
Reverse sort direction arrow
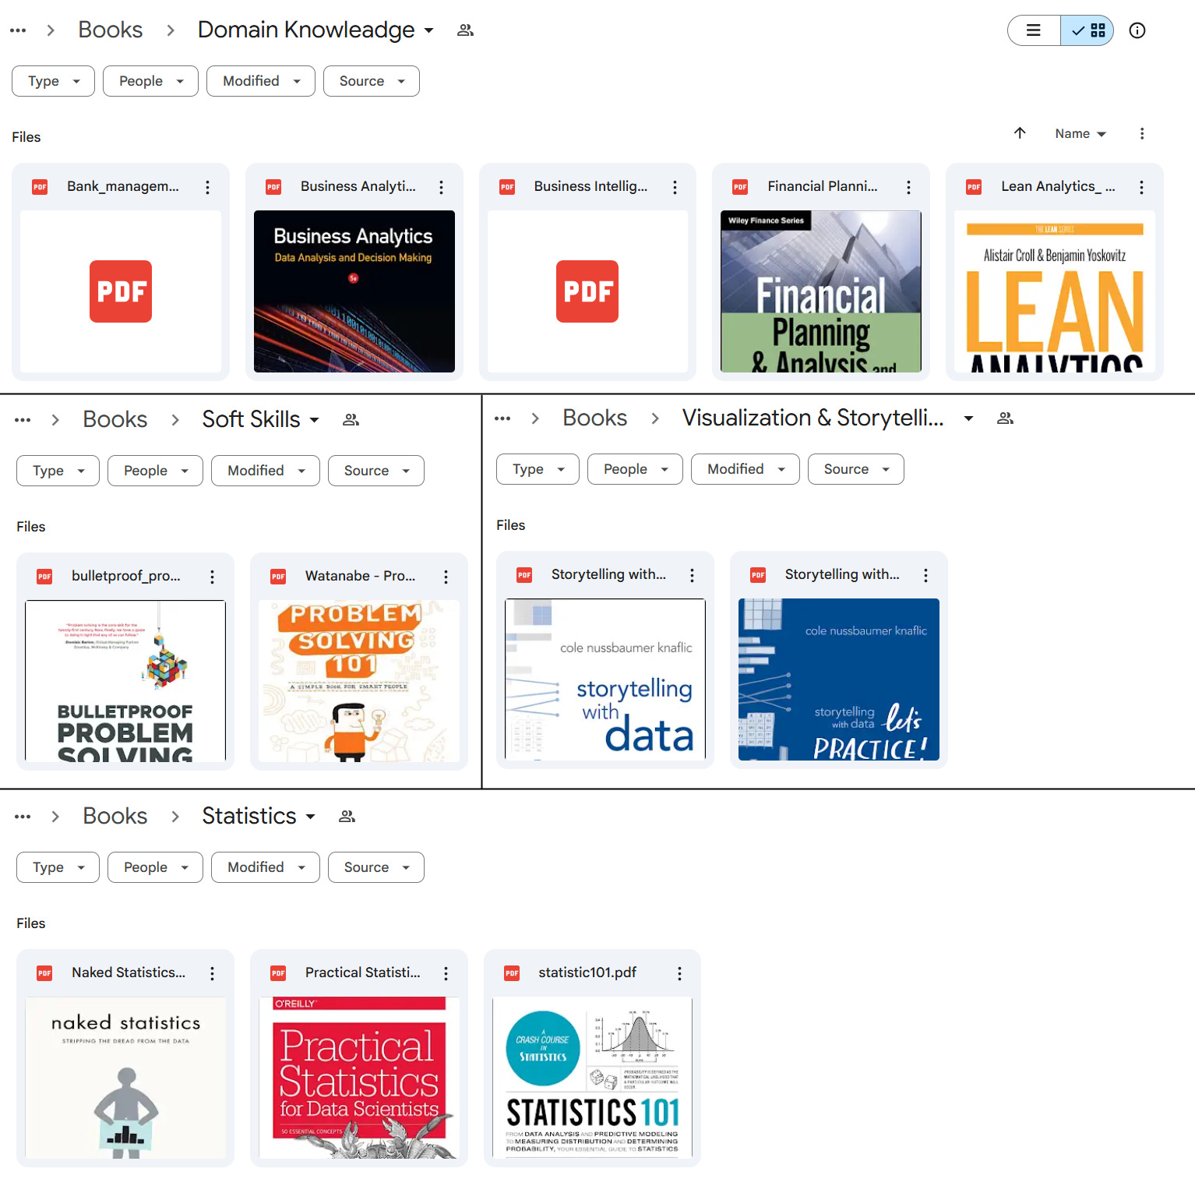click(x=1020, y=133)
